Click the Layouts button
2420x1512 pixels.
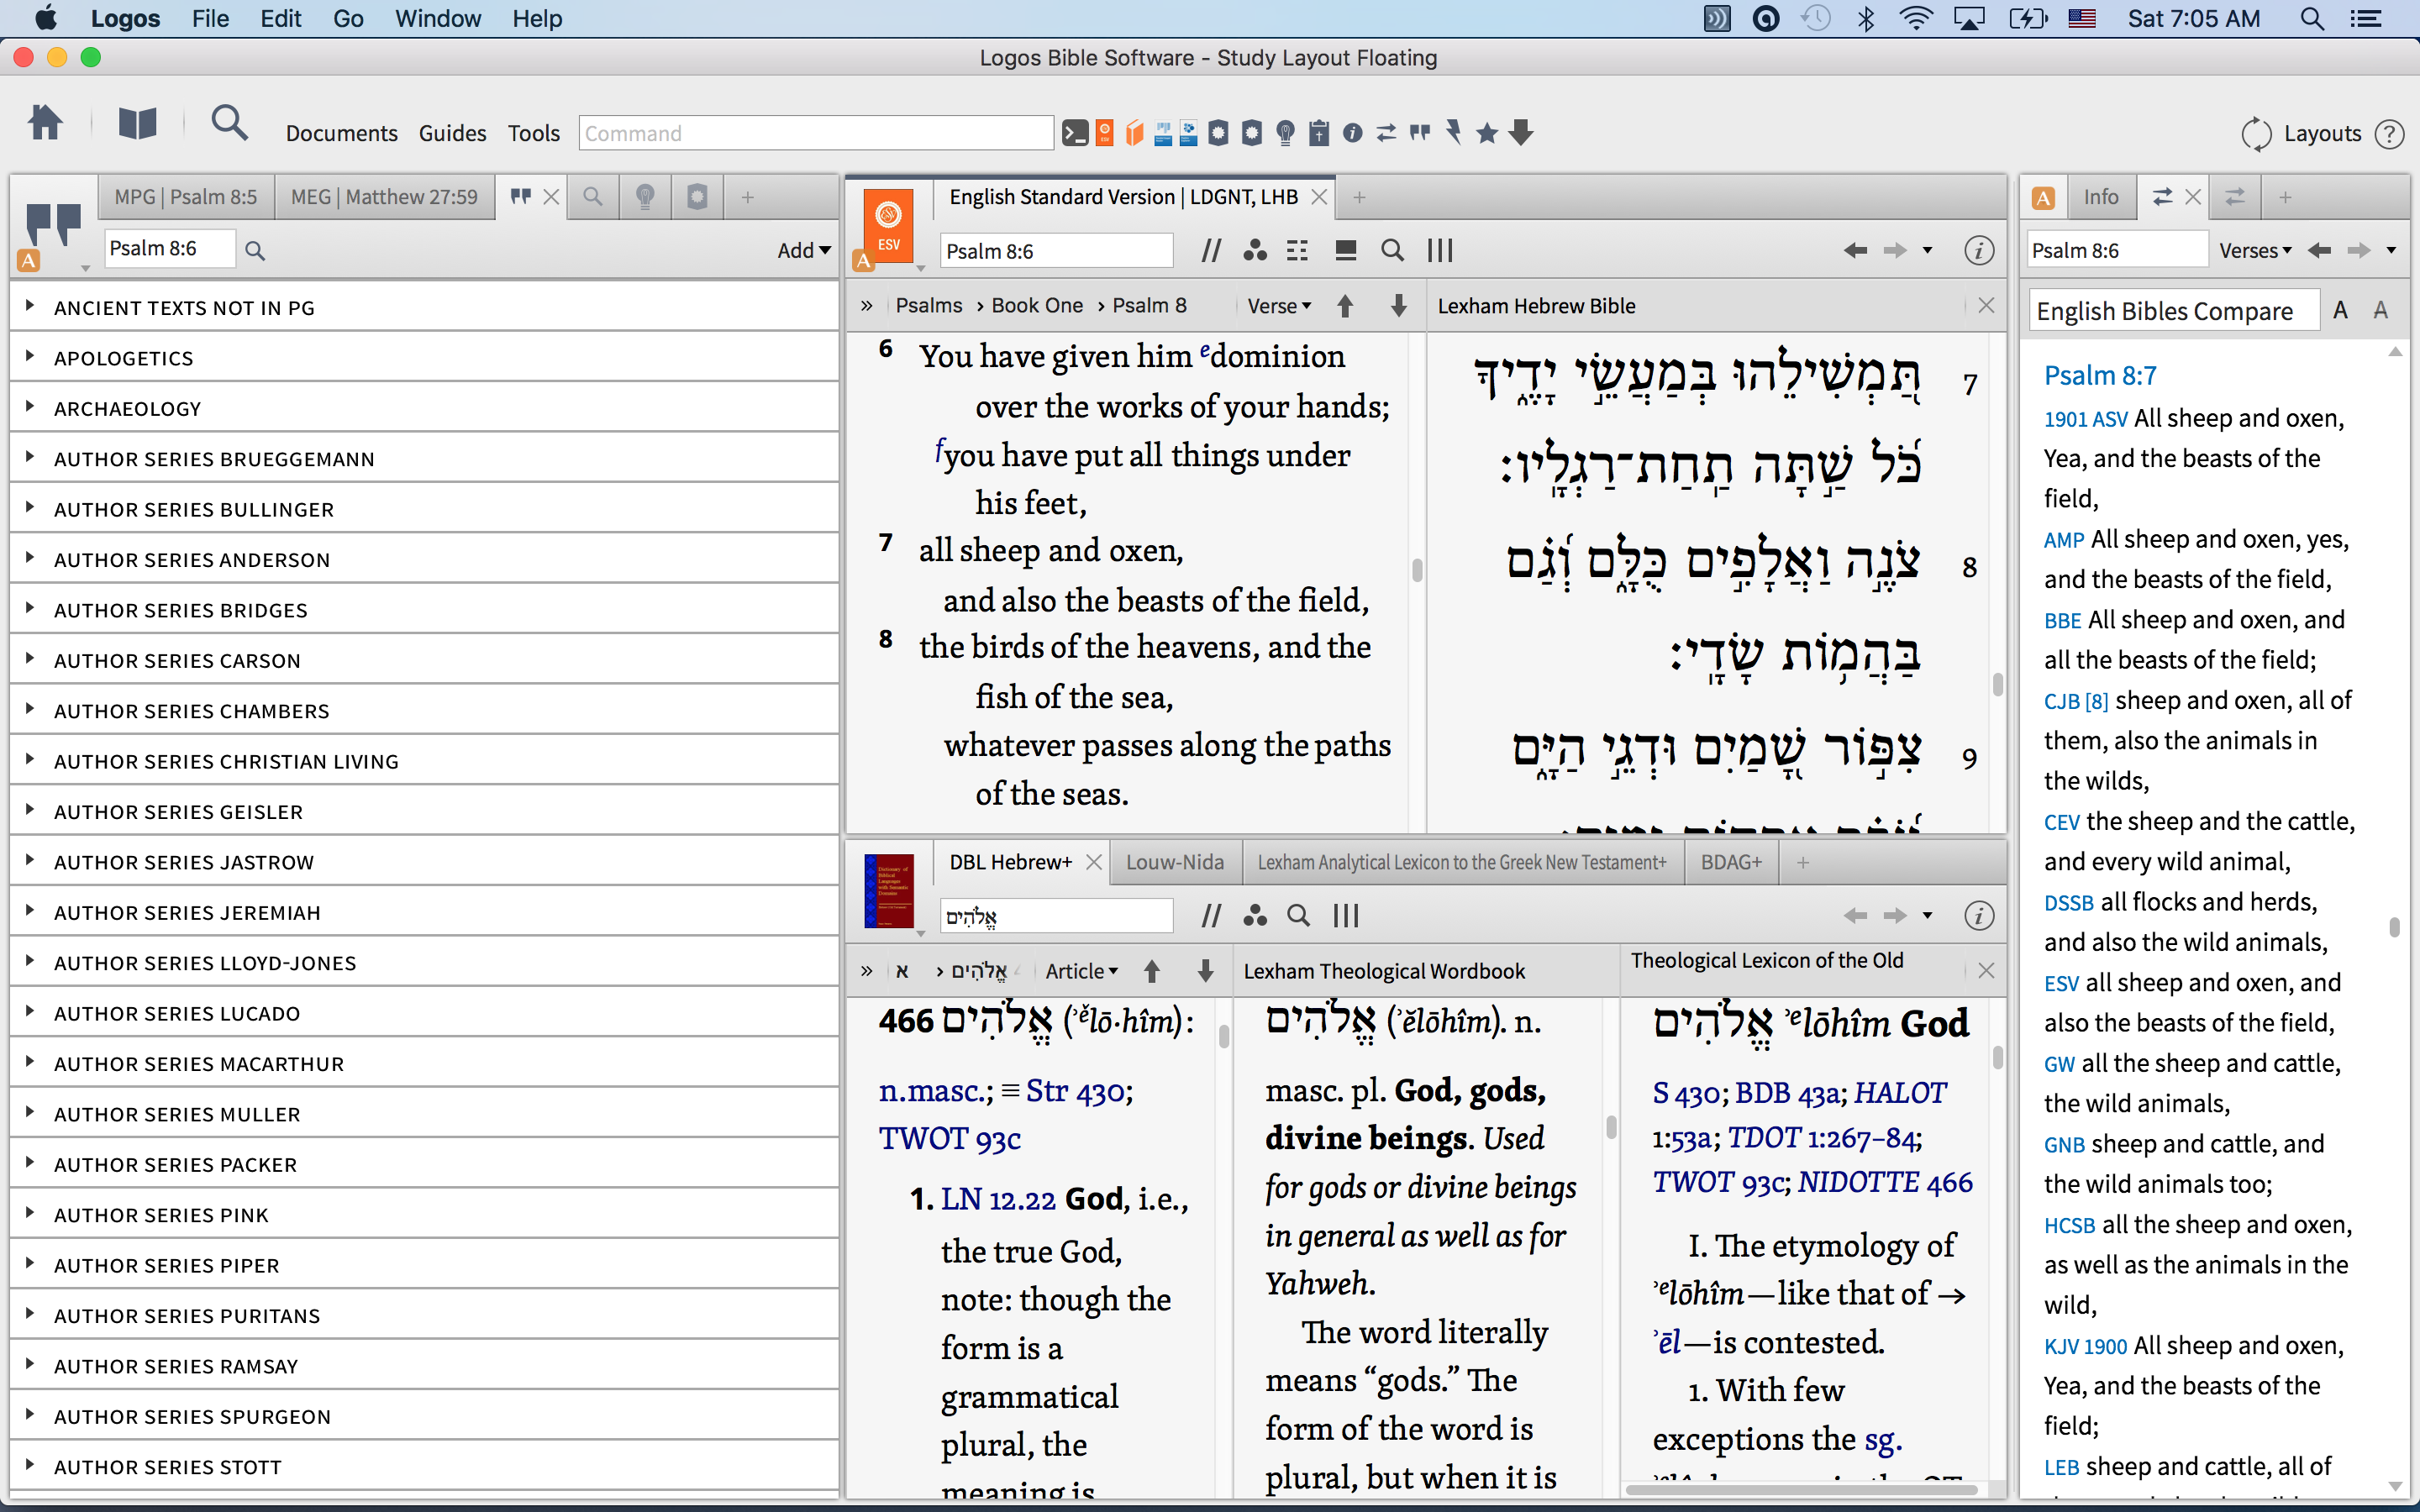click(x=2321, y=133)
